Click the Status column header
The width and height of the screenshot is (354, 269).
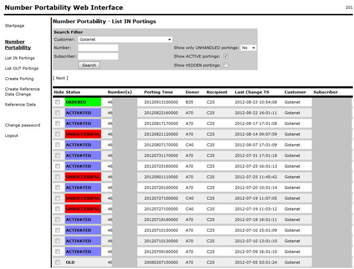tap(73, 92)
